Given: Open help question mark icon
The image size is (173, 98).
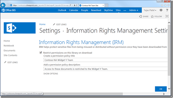Looking at the screenshot, I should pyautogui.click(x=167, y=10).
